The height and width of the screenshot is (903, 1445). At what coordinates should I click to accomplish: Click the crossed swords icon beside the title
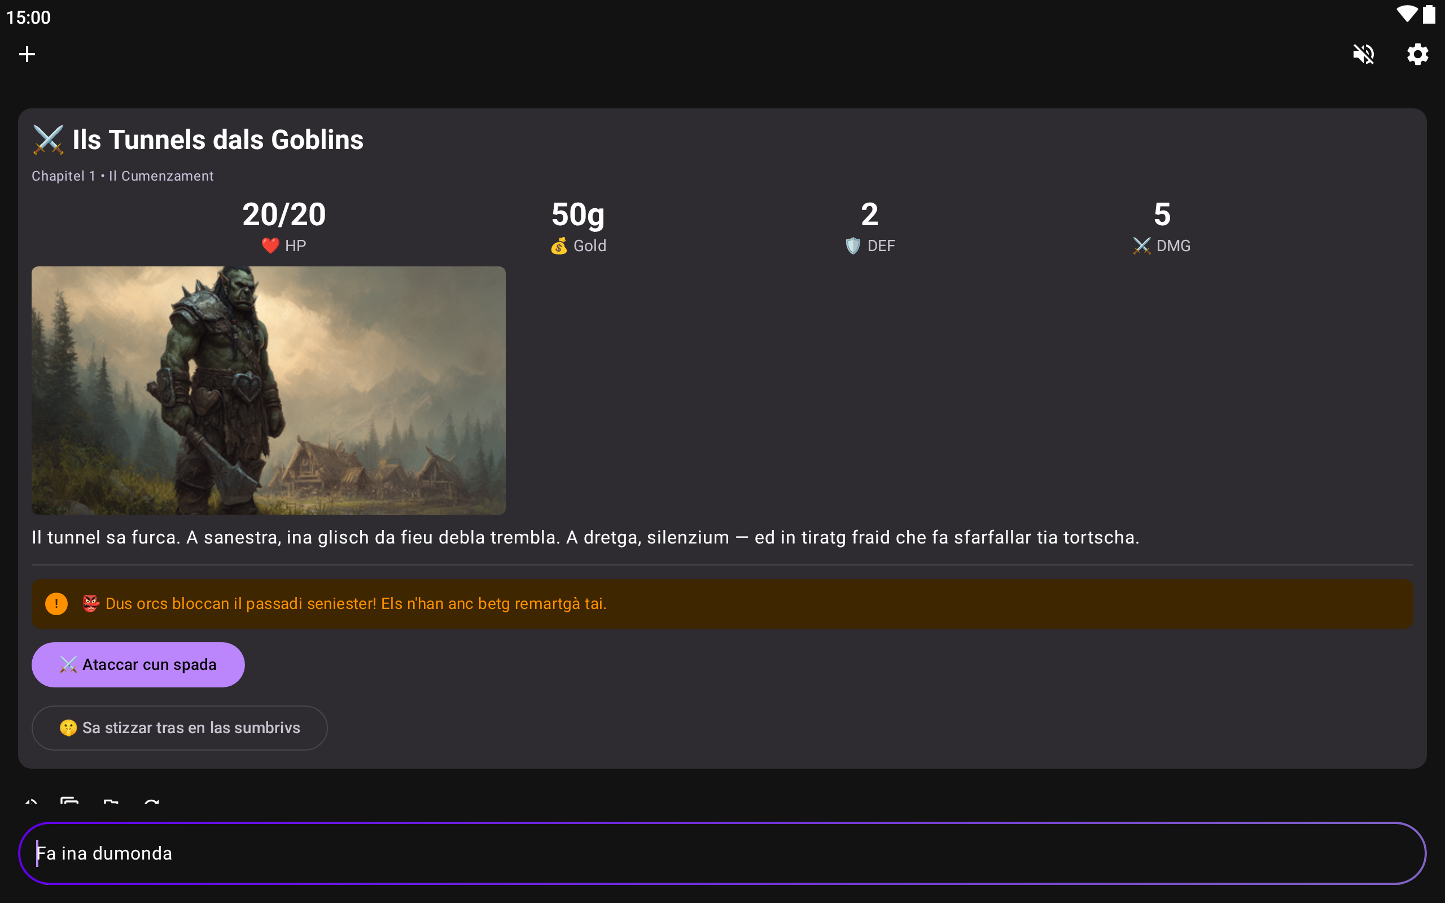tap(49, 140)
